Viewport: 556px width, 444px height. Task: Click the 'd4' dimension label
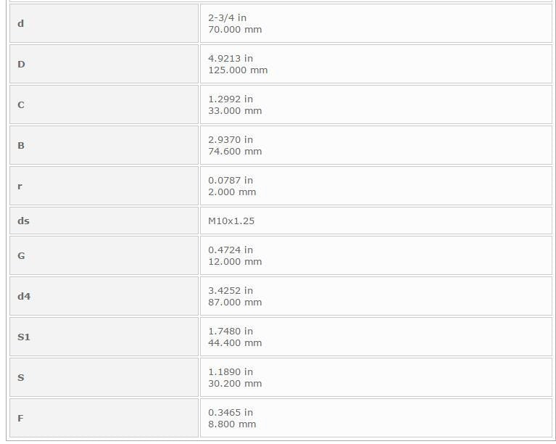(x=104, y=296)
